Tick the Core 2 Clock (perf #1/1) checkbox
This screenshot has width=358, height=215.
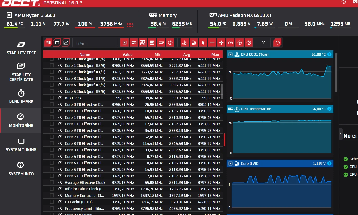coord(52,72)
